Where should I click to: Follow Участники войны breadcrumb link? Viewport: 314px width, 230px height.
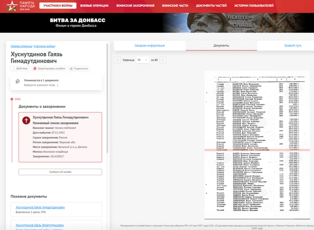(x=44, y=46)
